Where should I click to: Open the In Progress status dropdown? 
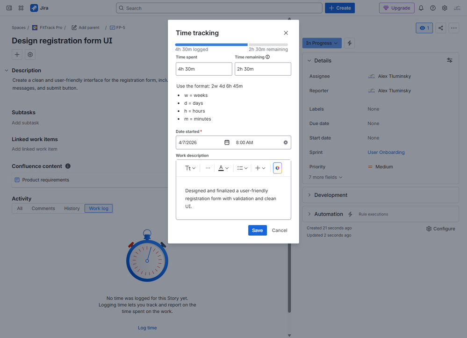click(322, 43)
